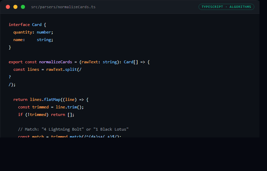Click the 'interface' keyword

click(x=19, y=25)
